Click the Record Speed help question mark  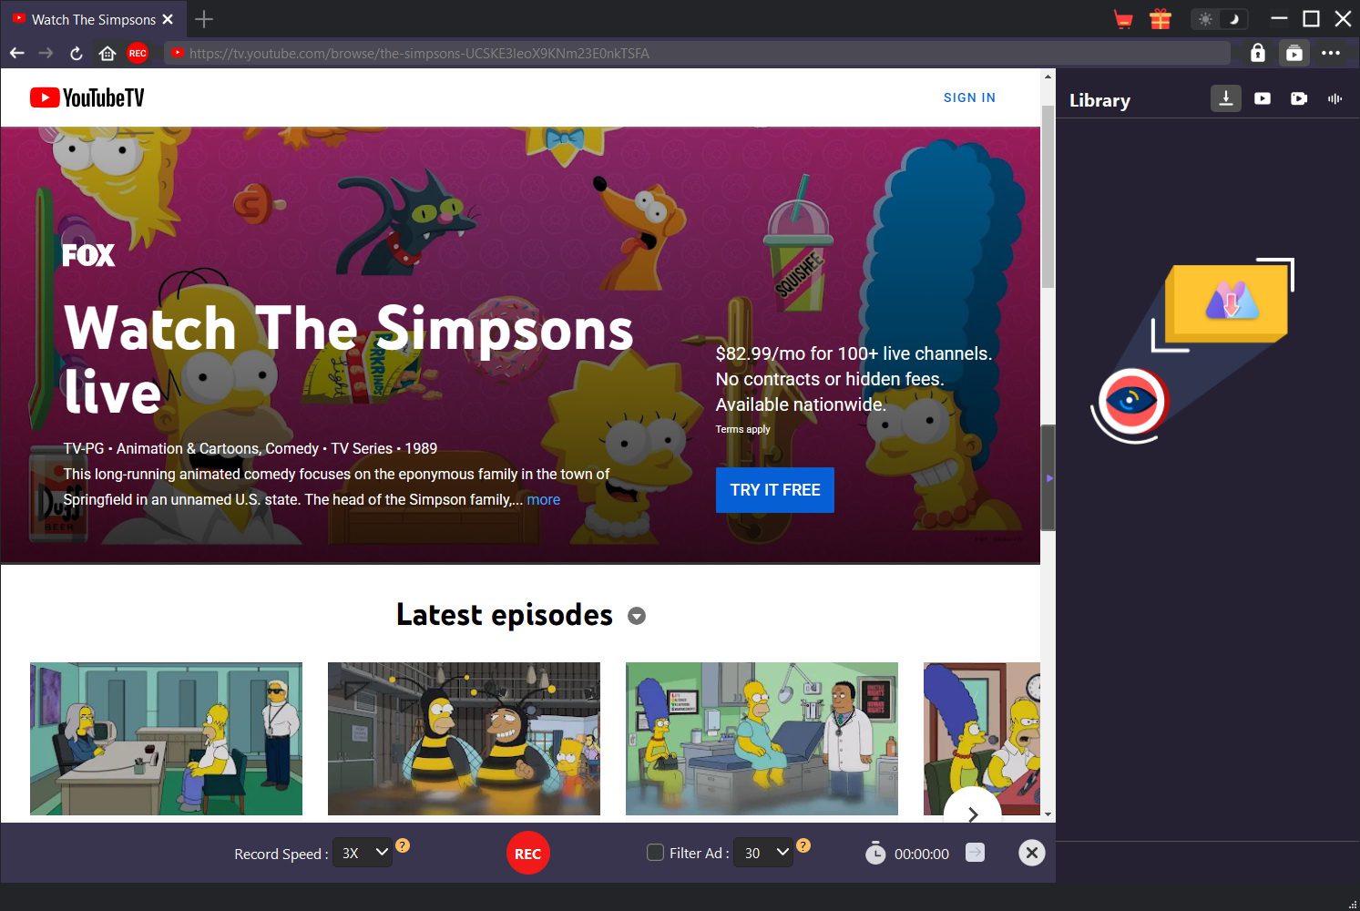[403, 845]
